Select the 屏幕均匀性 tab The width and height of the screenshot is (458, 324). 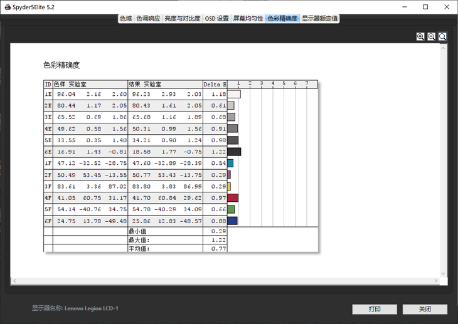[x=248, y=18]
